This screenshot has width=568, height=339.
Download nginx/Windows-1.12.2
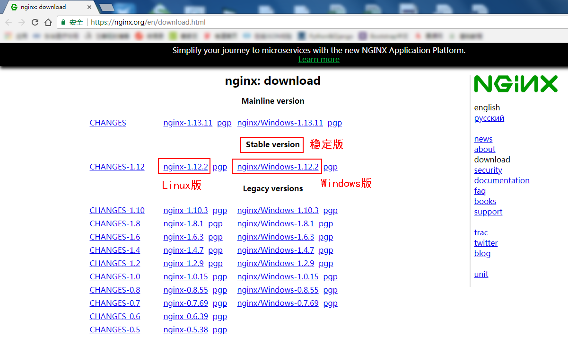tap(276, 167)
